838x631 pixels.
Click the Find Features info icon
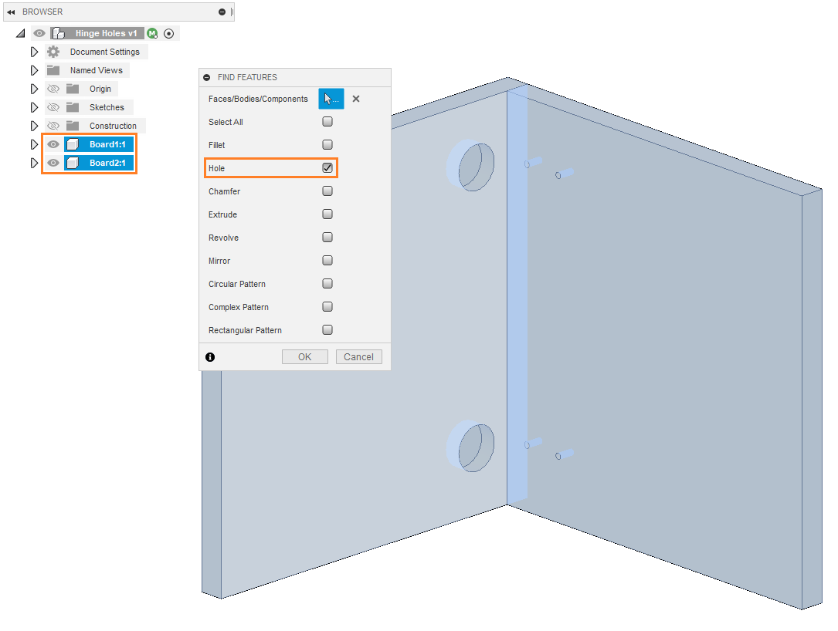(210, 357)
